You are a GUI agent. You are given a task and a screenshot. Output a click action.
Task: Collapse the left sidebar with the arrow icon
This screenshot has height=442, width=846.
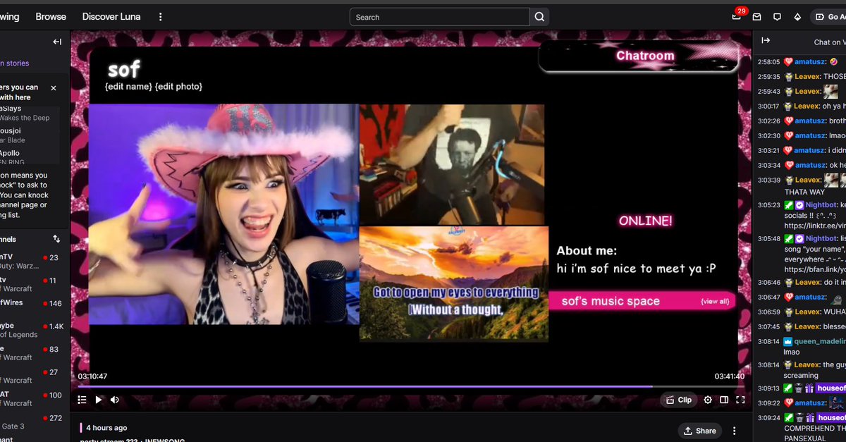57,42
